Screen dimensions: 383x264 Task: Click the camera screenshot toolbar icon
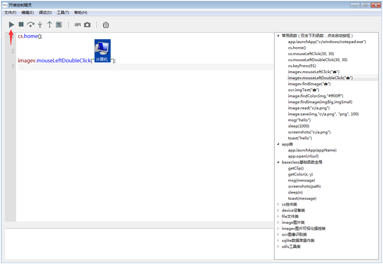pyautogui.click(x=87, y=25)
